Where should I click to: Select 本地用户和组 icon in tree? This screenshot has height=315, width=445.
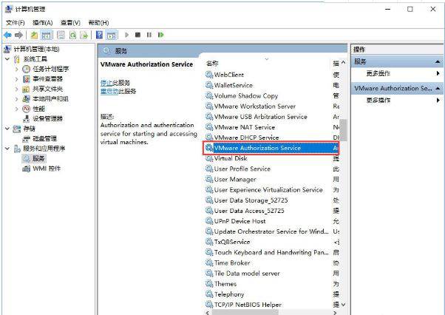coord(26,99)
